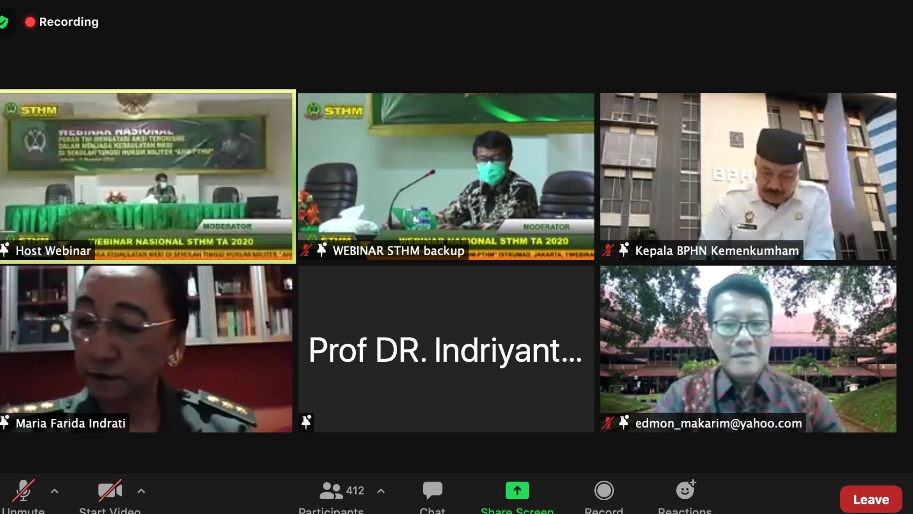Screen dimensions: 913x514
Task: Expand the Participants options arrow
Action: click(x=381, y=491)
